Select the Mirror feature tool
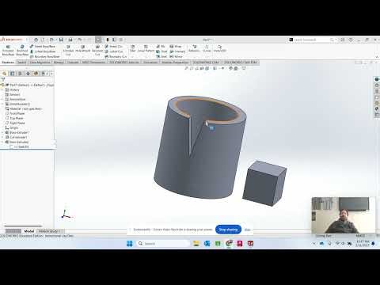 pyautogui.click(x=176, y=56)
